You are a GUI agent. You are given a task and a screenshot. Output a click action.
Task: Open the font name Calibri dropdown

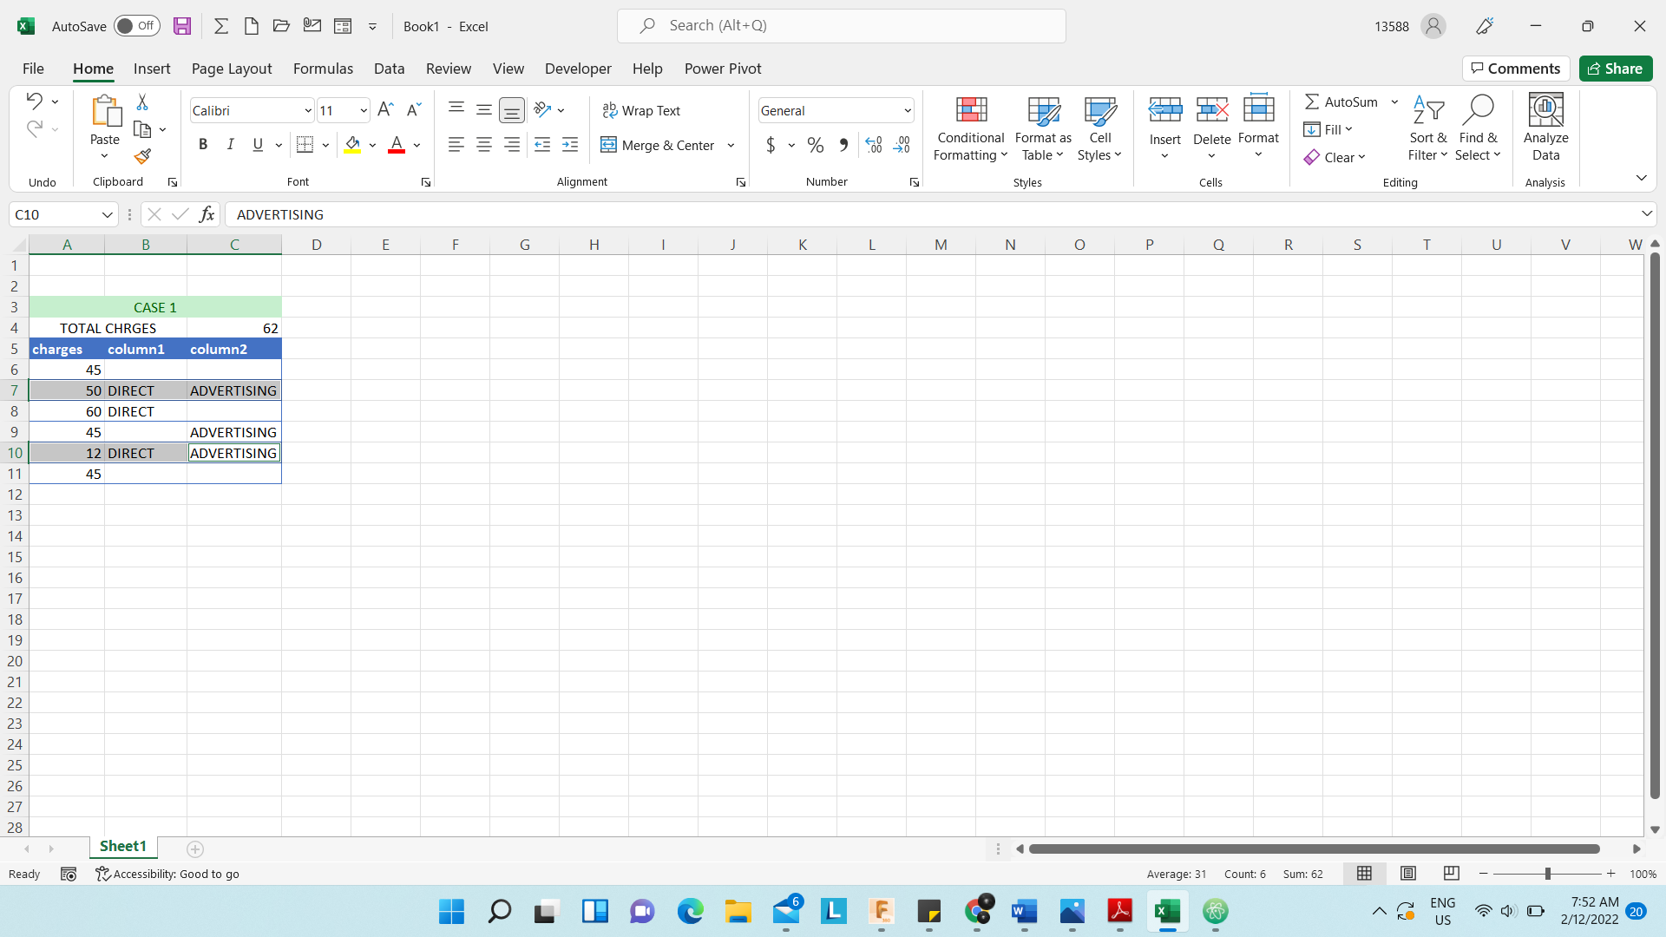tap(307, 110)
